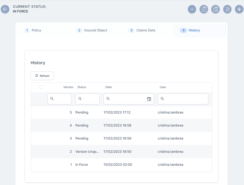
Task: Toggle the select-all checkbox in the table header
Action: click(41, 87)
